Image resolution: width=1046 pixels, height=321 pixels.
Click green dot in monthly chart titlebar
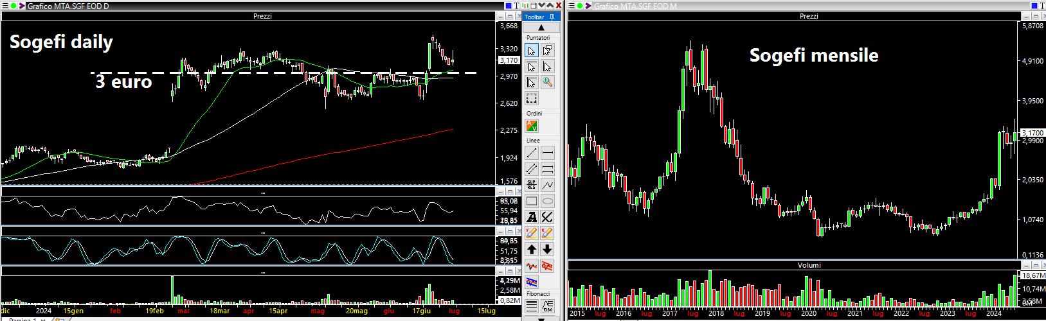tap(581, 6)
